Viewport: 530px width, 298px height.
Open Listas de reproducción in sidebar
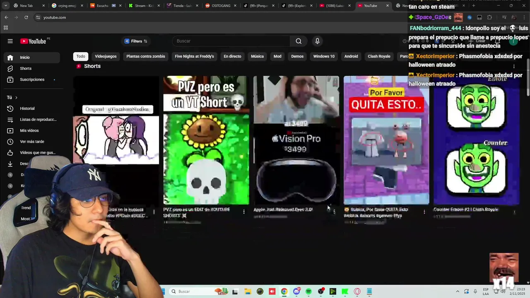coord(31,120)
